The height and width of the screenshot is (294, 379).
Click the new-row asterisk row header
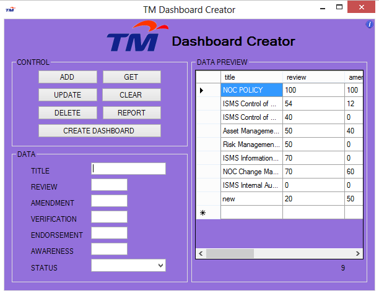[x=208, y=212]
